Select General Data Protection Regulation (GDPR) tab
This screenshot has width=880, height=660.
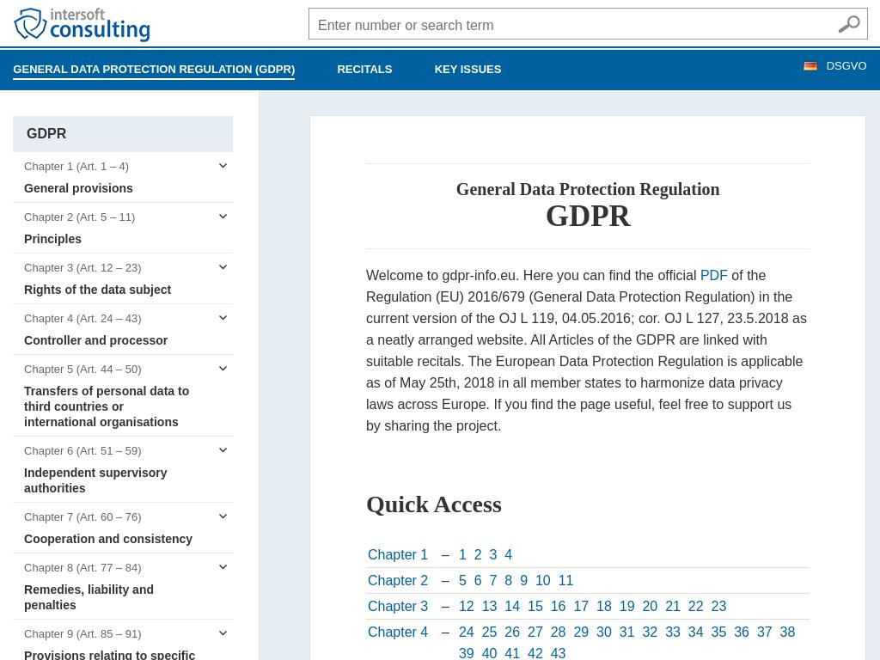[154, 70]
